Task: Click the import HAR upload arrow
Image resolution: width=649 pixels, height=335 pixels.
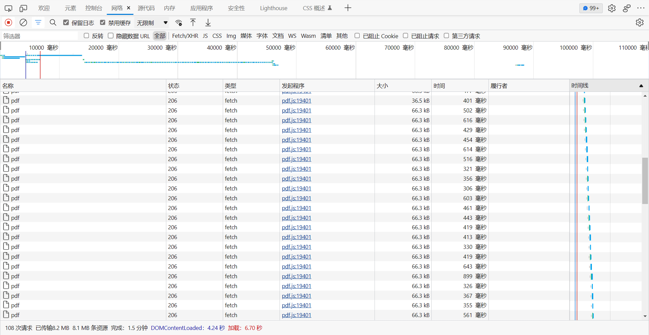Action: [x=193, y=23]
